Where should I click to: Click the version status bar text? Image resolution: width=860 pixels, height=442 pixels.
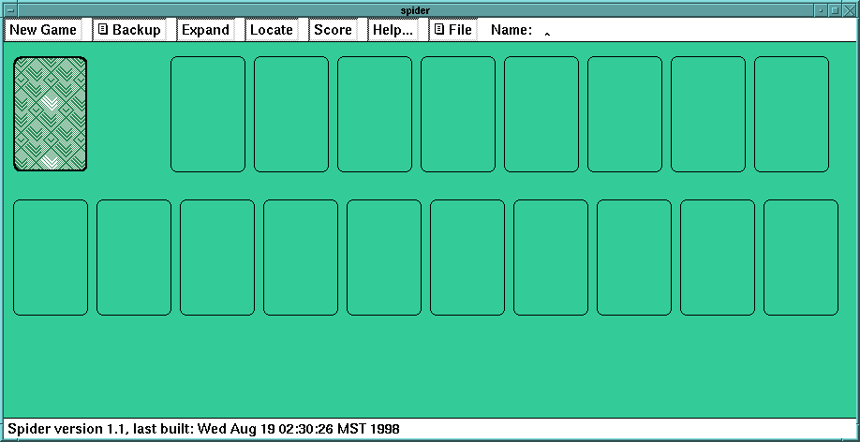[x=203, y=429]
